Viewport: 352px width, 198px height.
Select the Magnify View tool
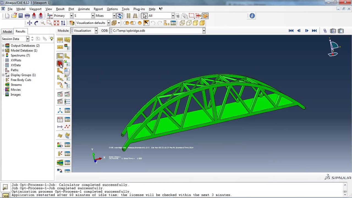click(43, 23)
